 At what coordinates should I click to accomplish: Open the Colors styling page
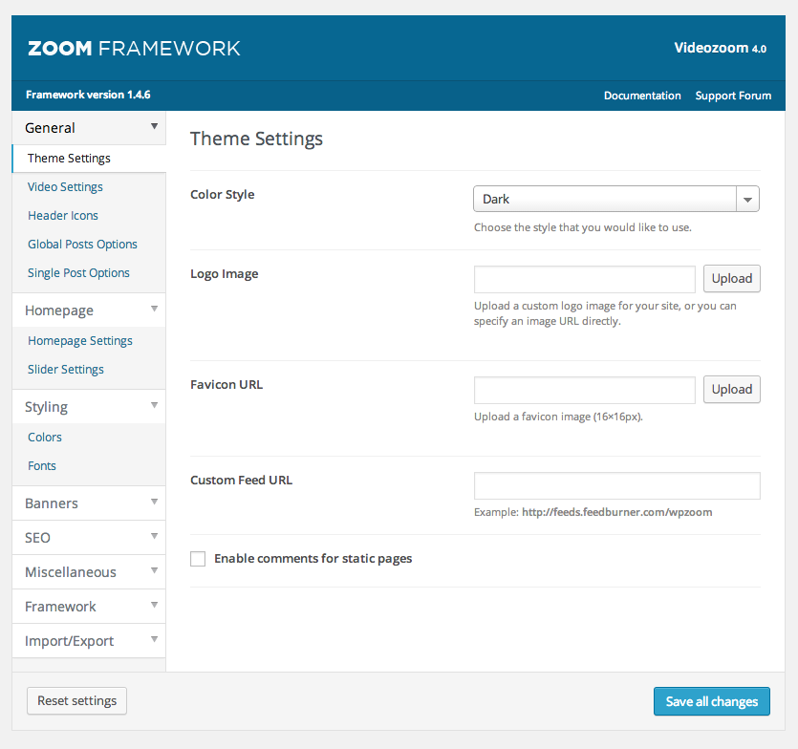45,438
